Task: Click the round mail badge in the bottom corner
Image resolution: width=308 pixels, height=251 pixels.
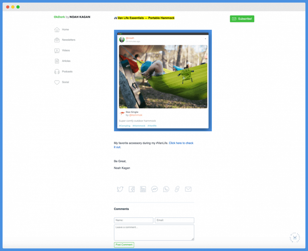Action: [295, 237]
